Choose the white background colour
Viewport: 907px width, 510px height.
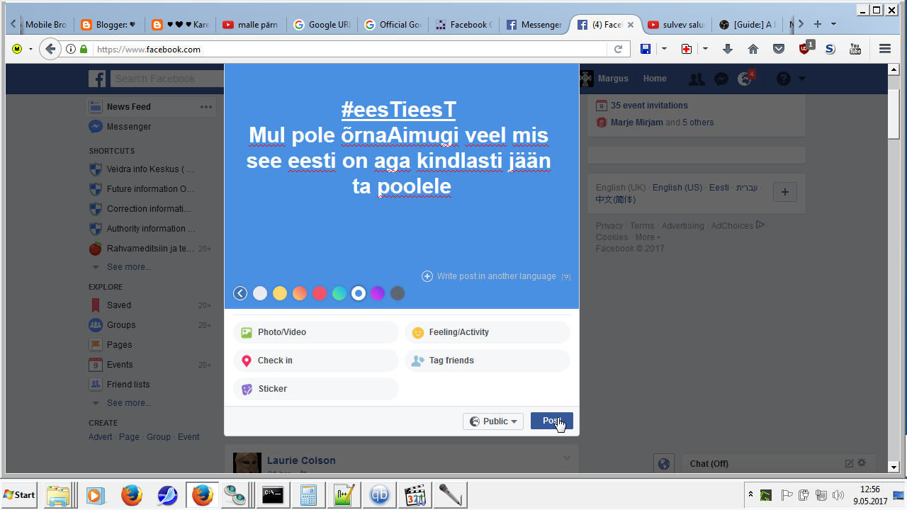click(260, 293)
